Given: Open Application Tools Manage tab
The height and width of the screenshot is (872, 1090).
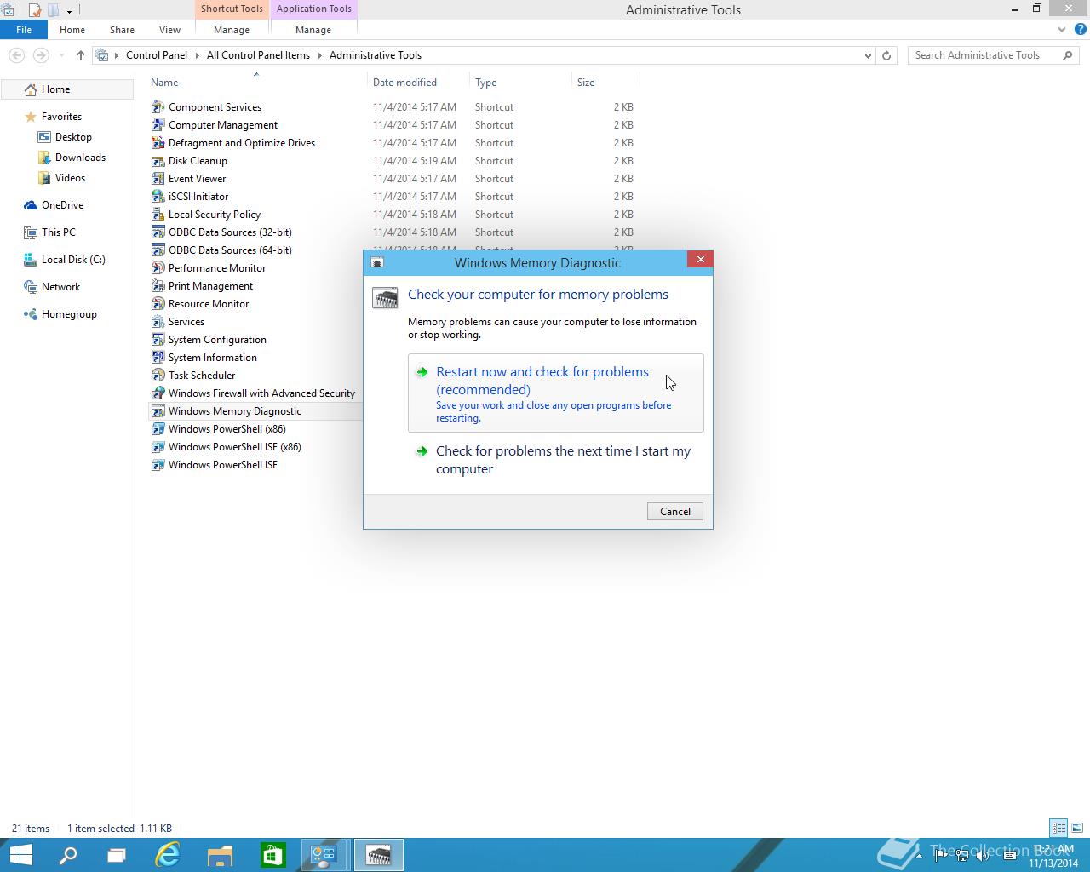Looking at the screenshot, I should click(x=313, y=30).
